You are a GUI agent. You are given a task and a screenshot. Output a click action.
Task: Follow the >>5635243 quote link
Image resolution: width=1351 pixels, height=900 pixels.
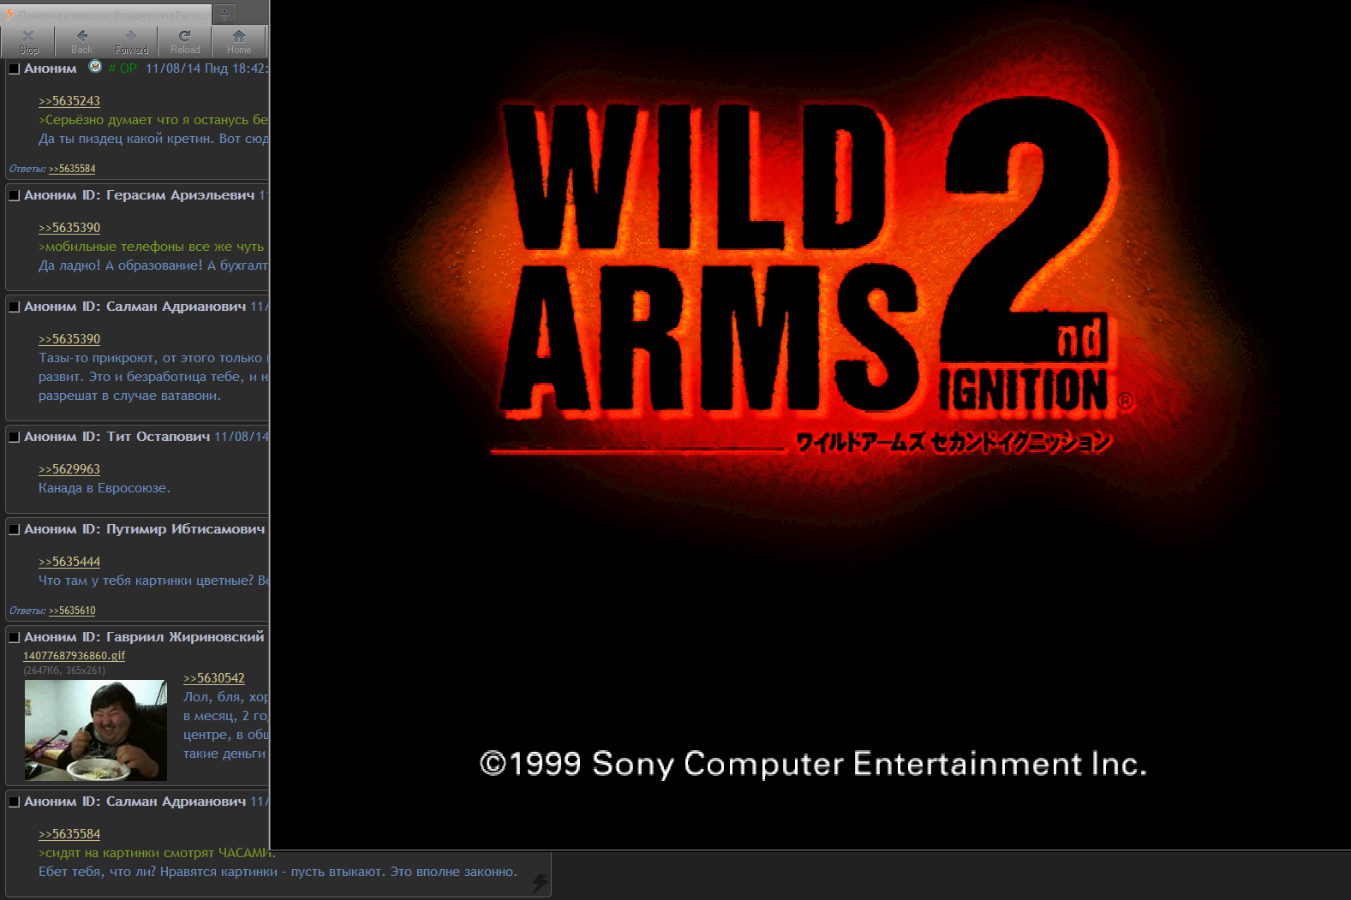pos(69,101)
